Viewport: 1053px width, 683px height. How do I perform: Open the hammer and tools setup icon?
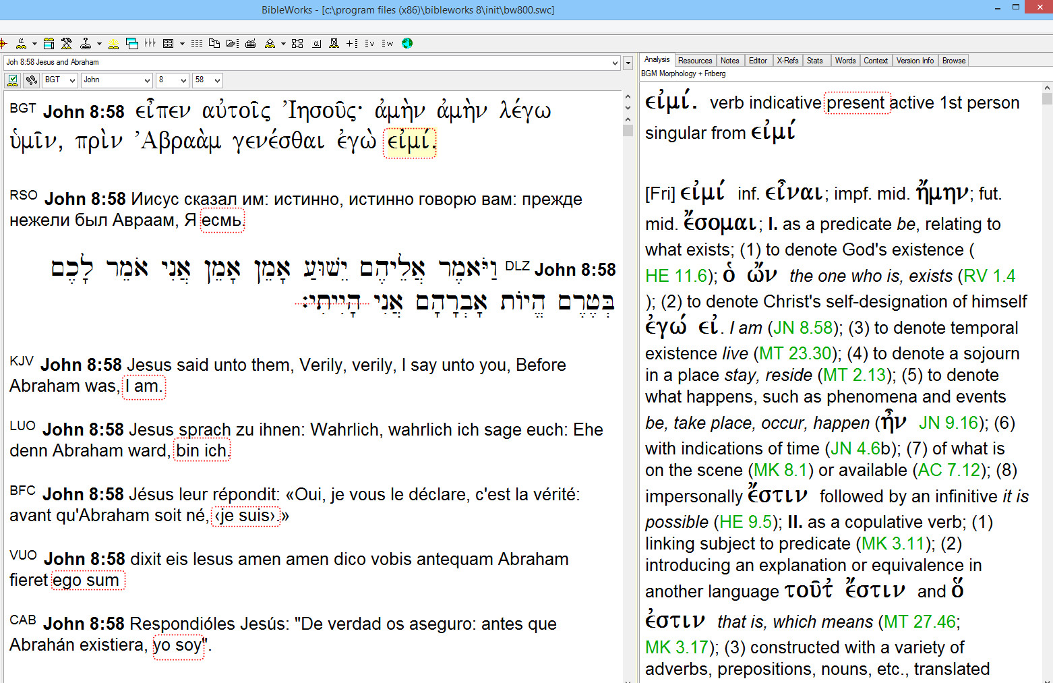(x=66, y=44)
